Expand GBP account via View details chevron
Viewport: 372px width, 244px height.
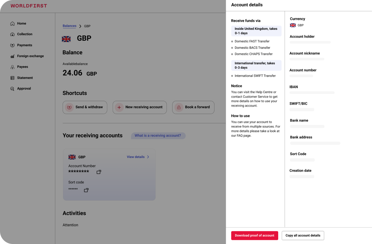148,157
